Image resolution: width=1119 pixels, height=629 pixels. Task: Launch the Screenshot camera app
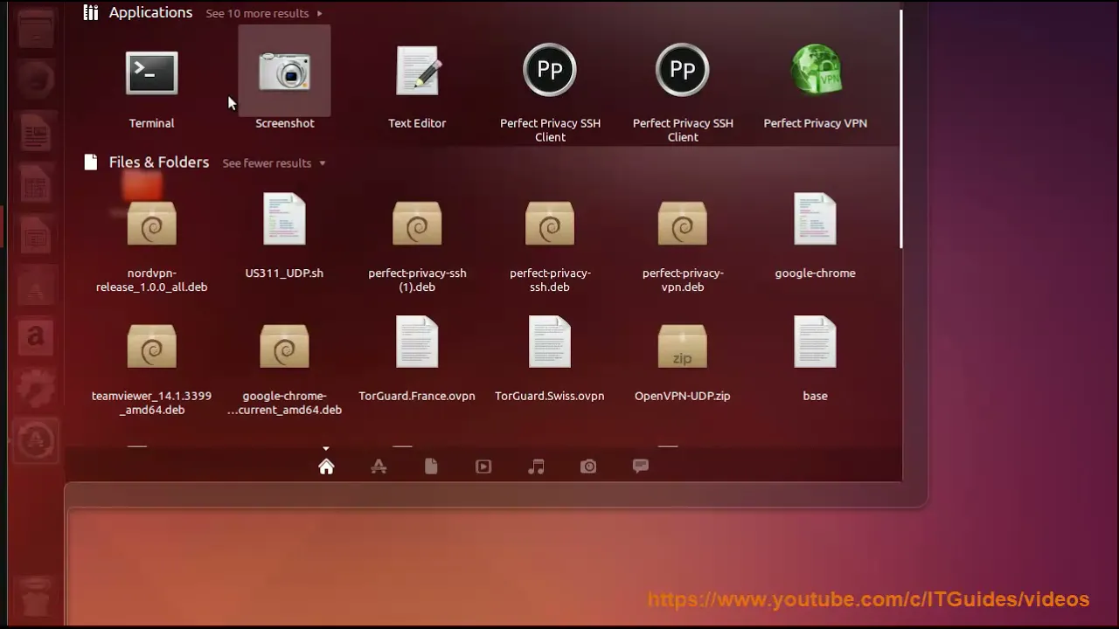[x=284, y=72]
